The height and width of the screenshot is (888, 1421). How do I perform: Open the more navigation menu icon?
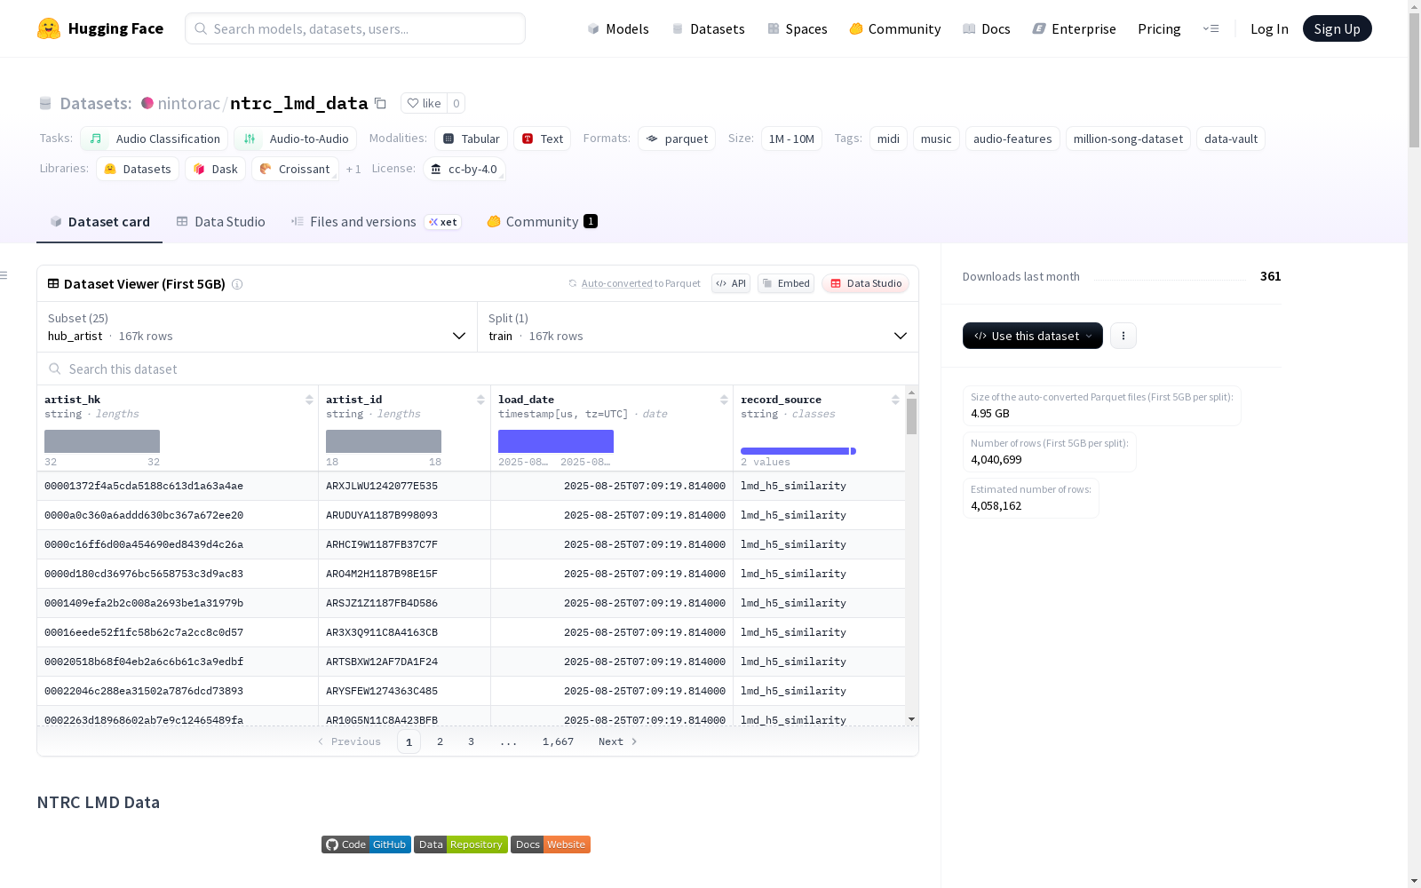(1211, 28)
